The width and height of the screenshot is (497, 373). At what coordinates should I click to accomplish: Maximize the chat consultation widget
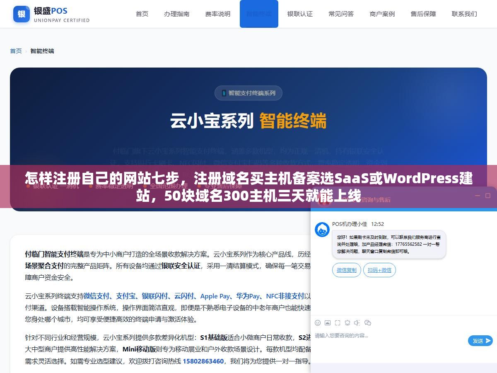[x=488, y=196]
